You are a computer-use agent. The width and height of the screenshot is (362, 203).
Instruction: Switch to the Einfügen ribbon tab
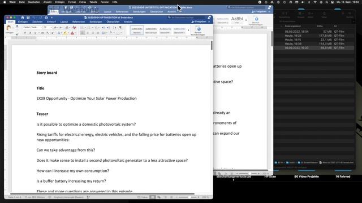pyautogui.click(x=23, y=21)
